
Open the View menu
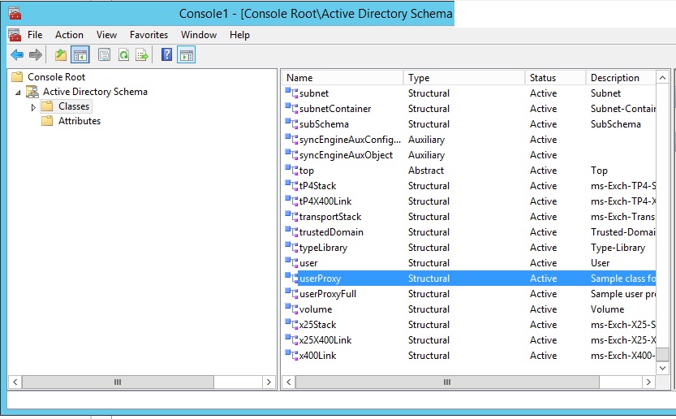(106, 35)
